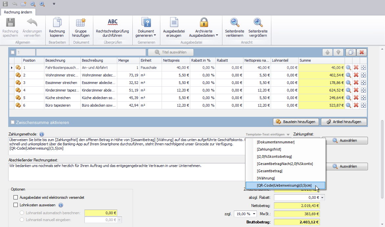
Task: Switch to the Rechnung ändern tab
Action: [x=18, y=12]
